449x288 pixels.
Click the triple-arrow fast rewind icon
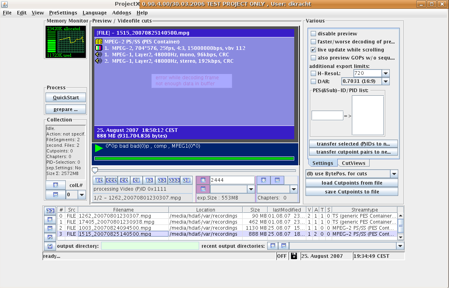[x=112, y=180]
